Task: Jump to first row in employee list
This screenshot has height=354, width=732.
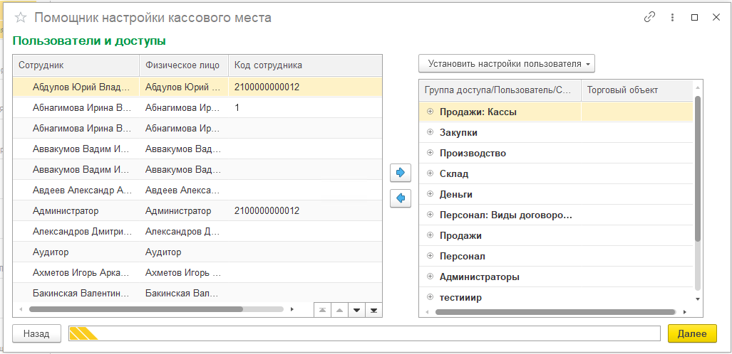Action: pos(322,310)
